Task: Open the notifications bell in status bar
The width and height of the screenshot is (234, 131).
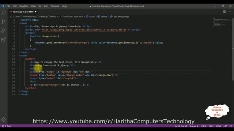Action: pyautogui.click(x=231, y=126)
